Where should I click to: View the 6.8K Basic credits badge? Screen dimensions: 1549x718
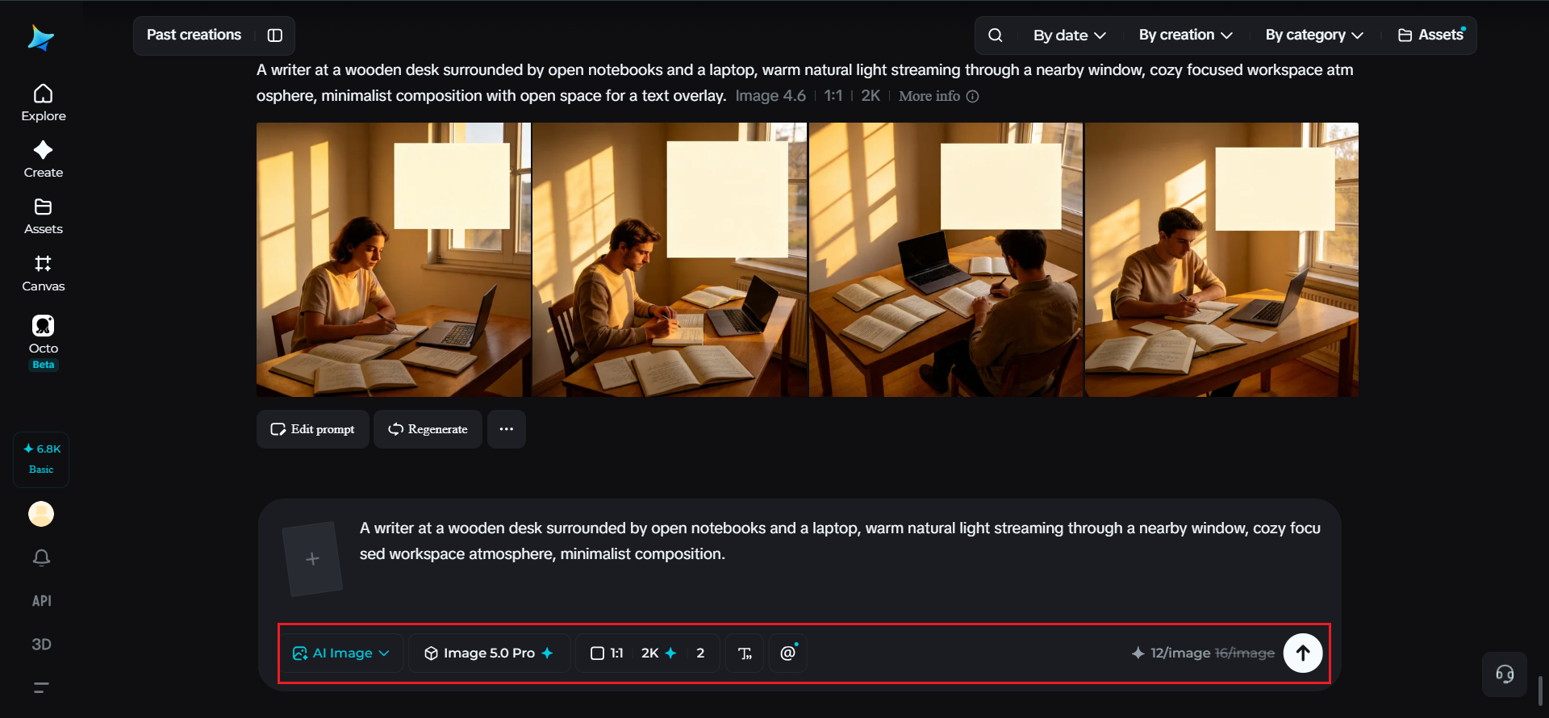(x=41, y=459)
